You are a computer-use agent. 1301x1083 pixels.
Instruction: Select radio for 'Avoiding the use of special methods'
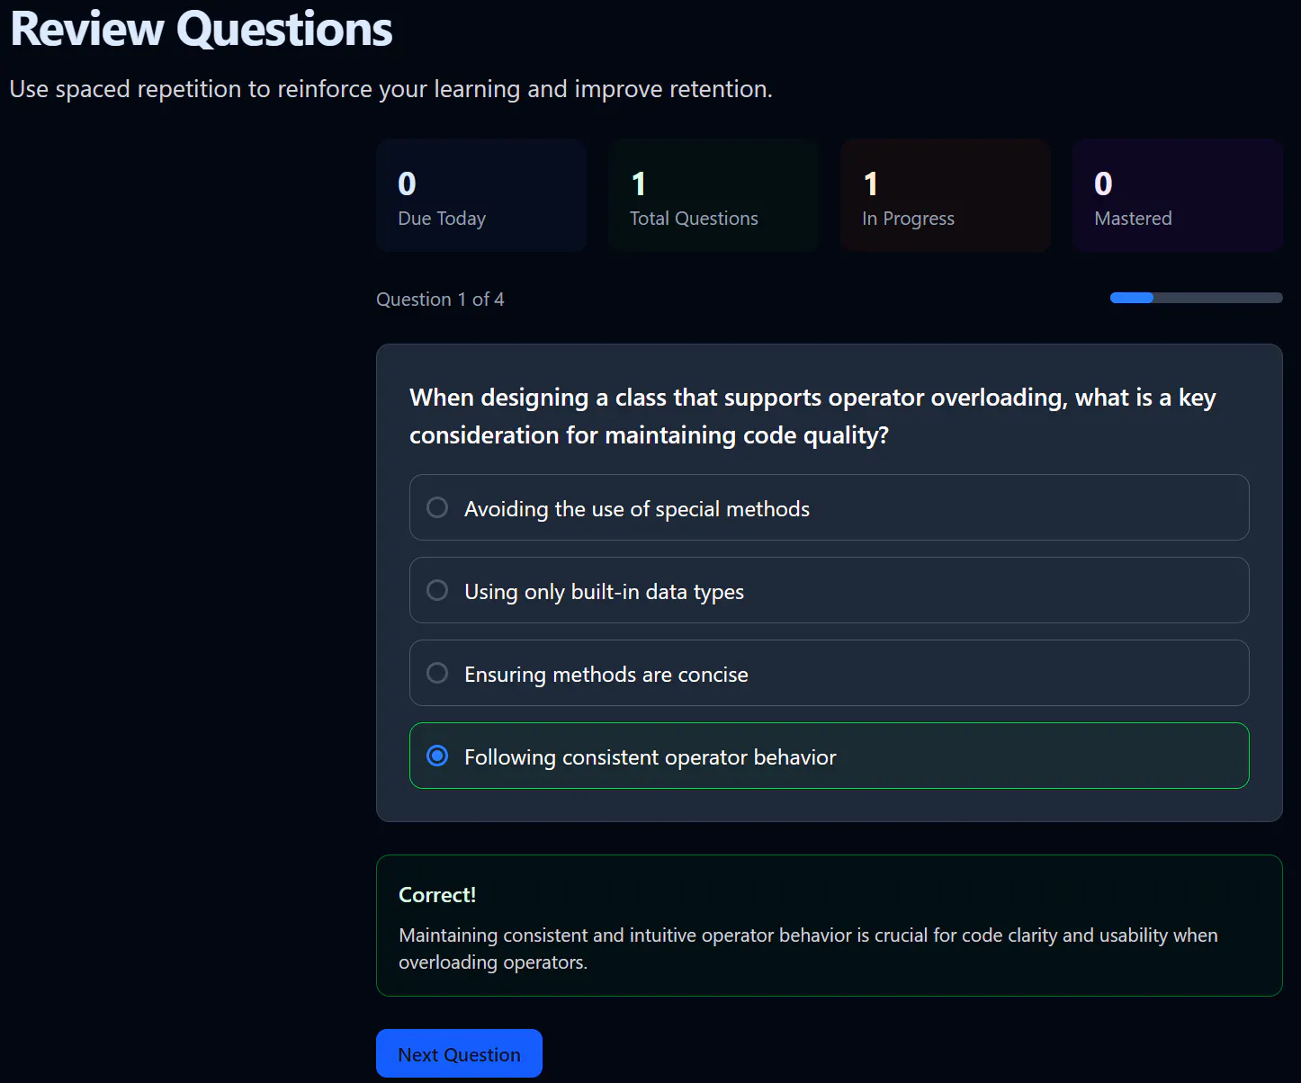[x=437, y=507]
